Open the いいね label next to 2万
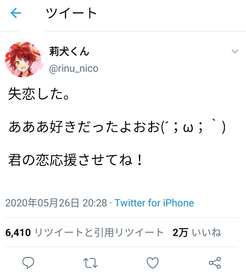Screen dimensions: 246x278 click(206, 232)
